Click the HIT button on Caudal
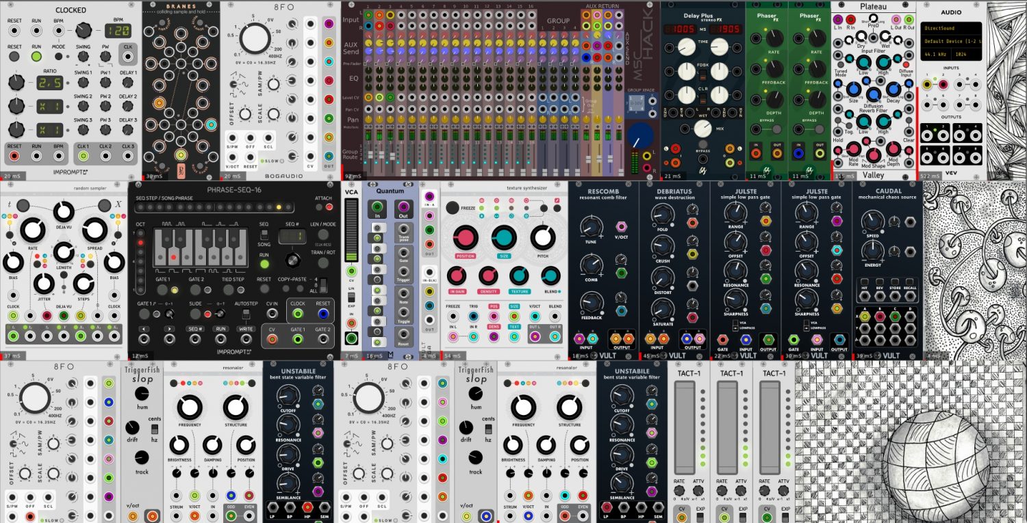 (865, 282)
